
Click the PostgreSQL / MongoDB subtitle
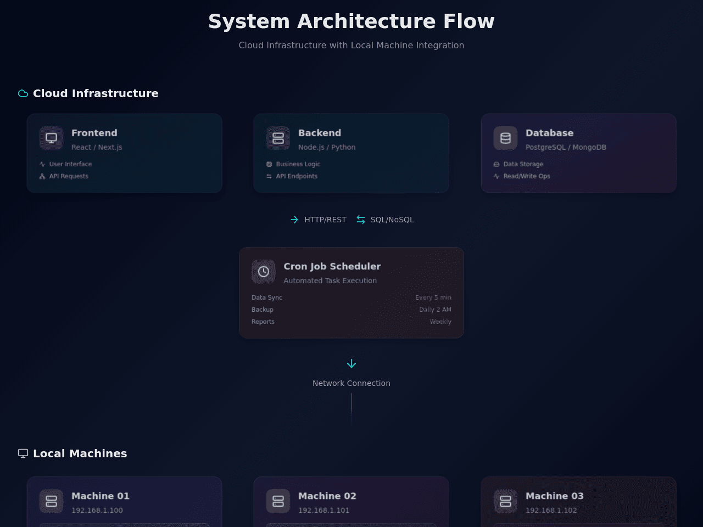pos(566,147)
